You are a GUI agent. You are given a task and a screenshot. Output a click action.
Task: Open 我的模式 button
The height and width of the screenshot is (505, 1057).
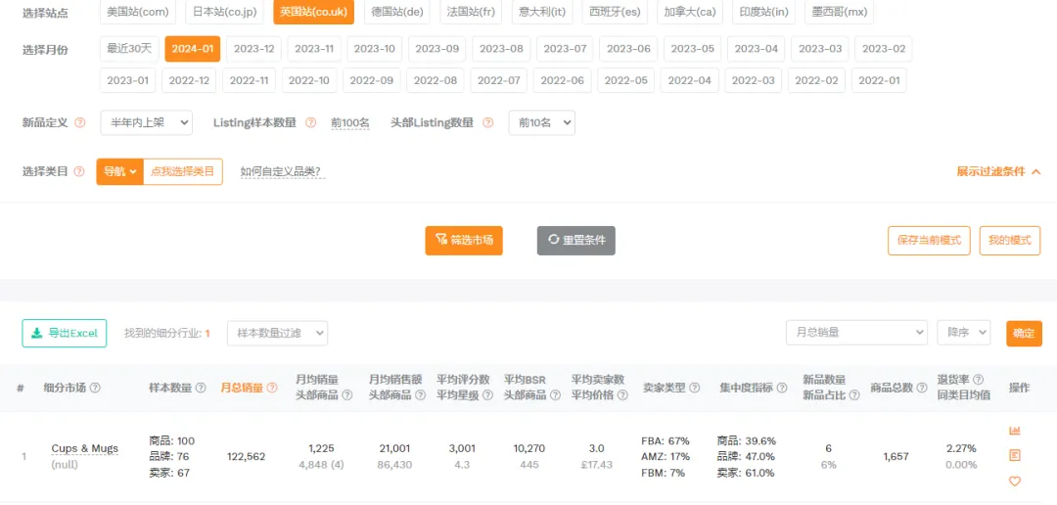1010,240
